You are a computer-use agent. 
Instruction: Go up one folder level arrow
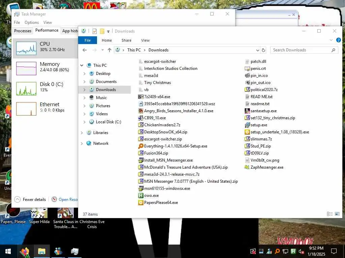tap(109, 50)
